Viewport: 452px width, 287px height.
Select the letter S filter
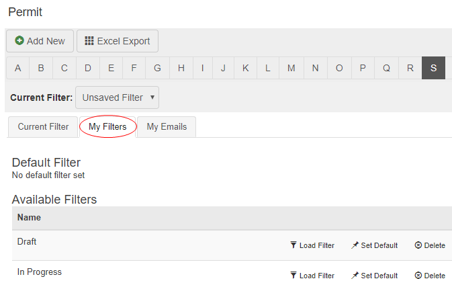(433, 68)
